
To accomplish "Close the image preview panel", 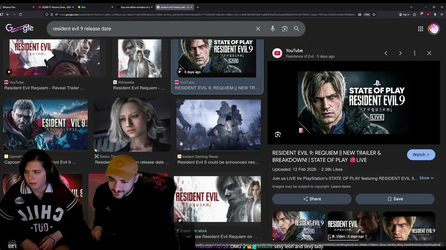I will tap(429, 53).
